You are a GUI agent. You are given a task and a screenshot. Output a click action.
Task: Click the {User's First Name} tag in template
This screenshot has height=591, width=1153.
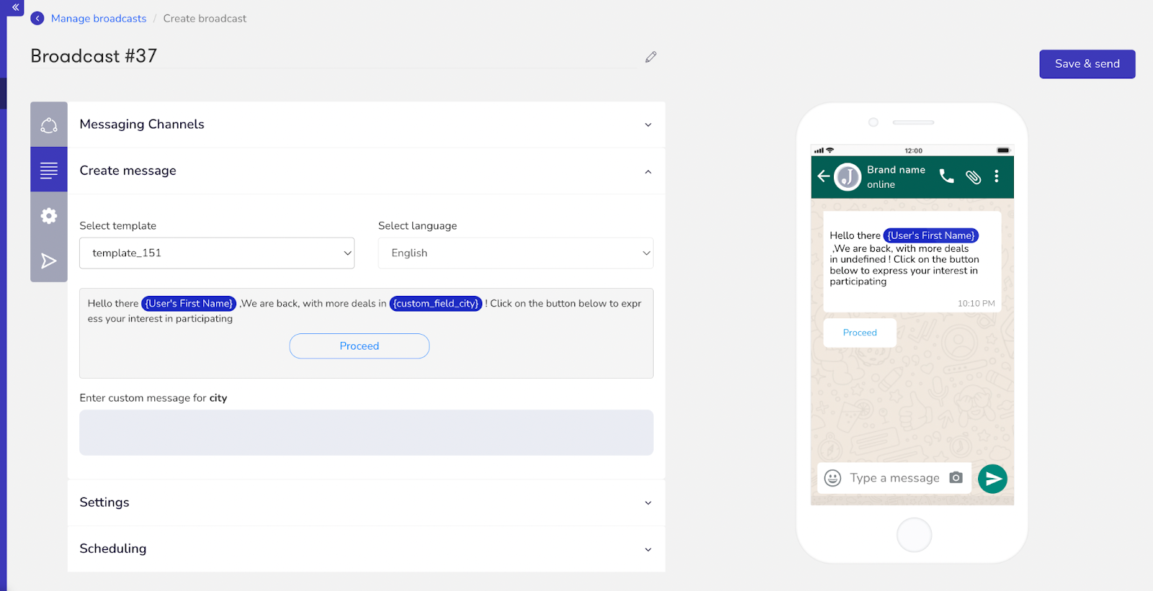click(x=189, y=304)
